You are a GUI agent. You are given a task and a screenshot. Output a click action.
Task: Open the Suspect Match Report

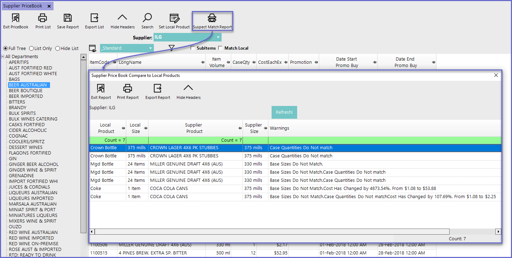212,21
